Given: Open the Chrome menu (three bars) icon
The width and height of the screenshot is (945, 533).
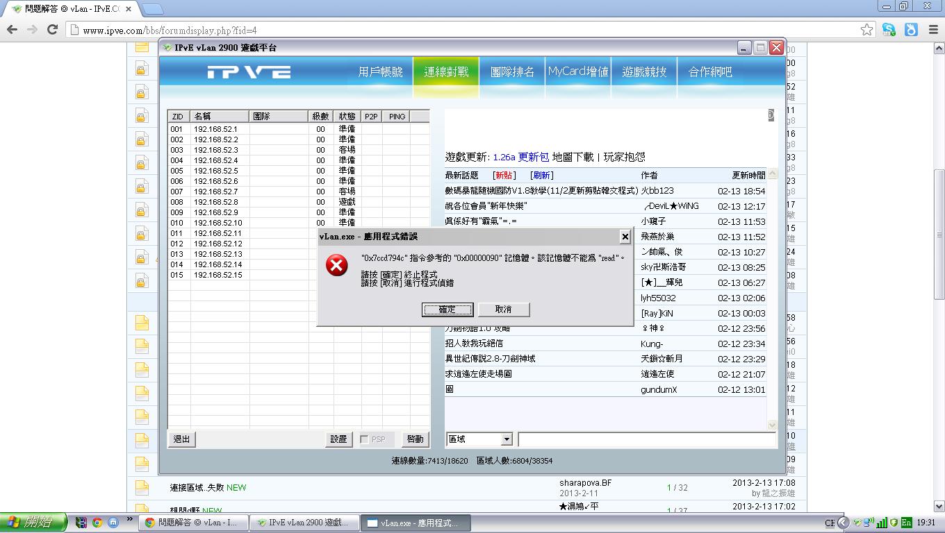Looking at the screenshot, I should pos(932,29).
